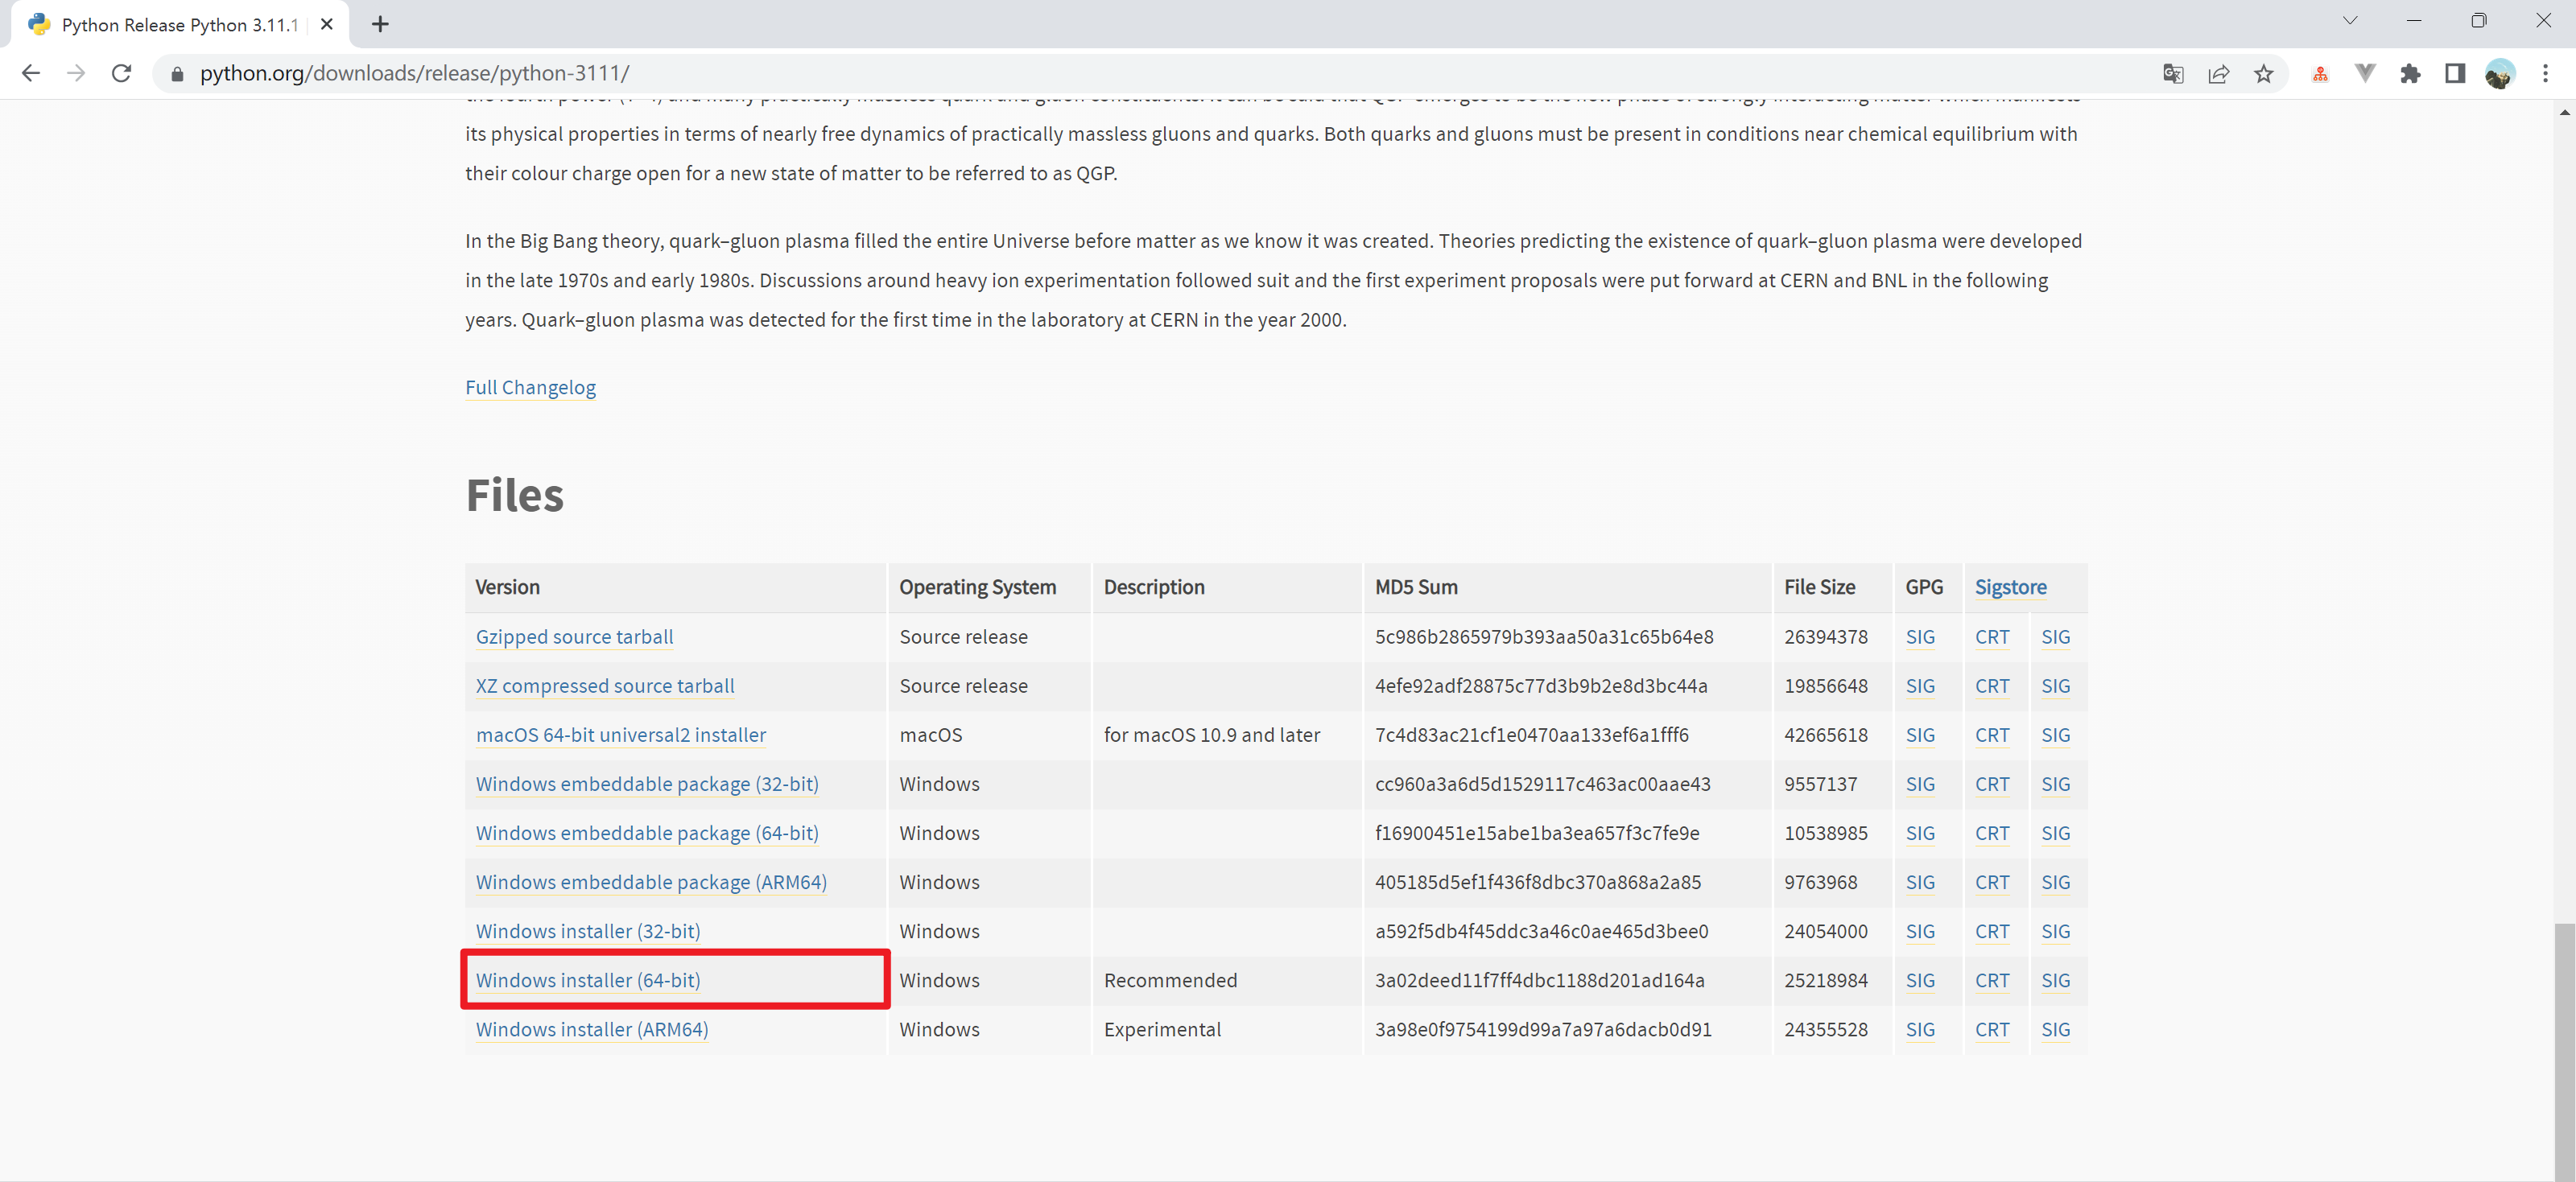Open GPG SIG for Gzipped source tarball
2576x1182 pixels.
tap(1920, 637)
